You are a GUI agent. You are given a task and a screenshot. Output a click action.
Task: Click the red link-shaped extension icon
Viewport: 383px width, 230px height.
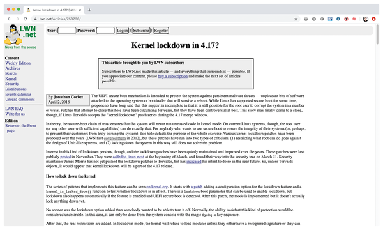pyautogui.click(x=354, y=19)
